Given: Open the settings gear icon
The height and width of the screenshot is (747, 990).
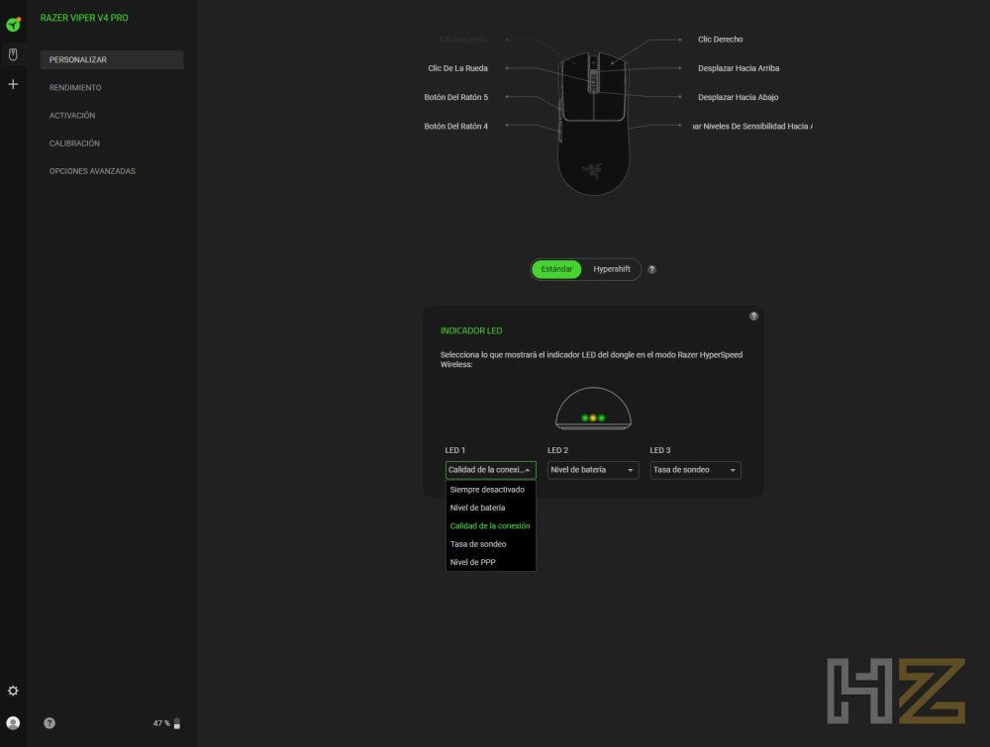Looking at the screenshot, I should (13, 691).
